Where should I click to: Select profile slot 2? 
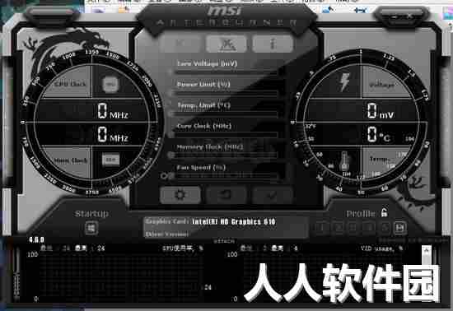(x=338, y=228)
